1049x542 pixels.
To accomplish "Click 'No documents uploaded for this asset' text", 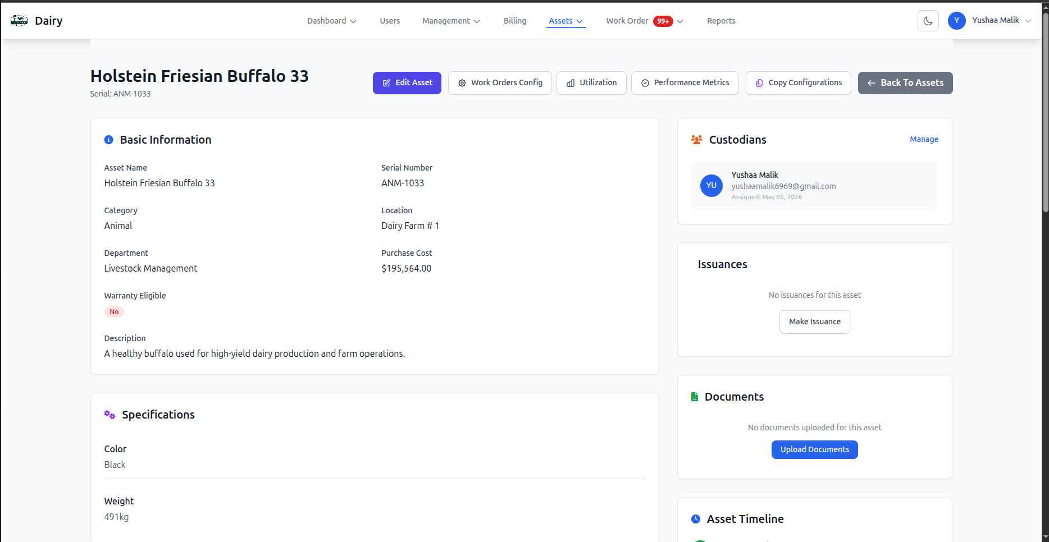I will (x=815, y=428).
